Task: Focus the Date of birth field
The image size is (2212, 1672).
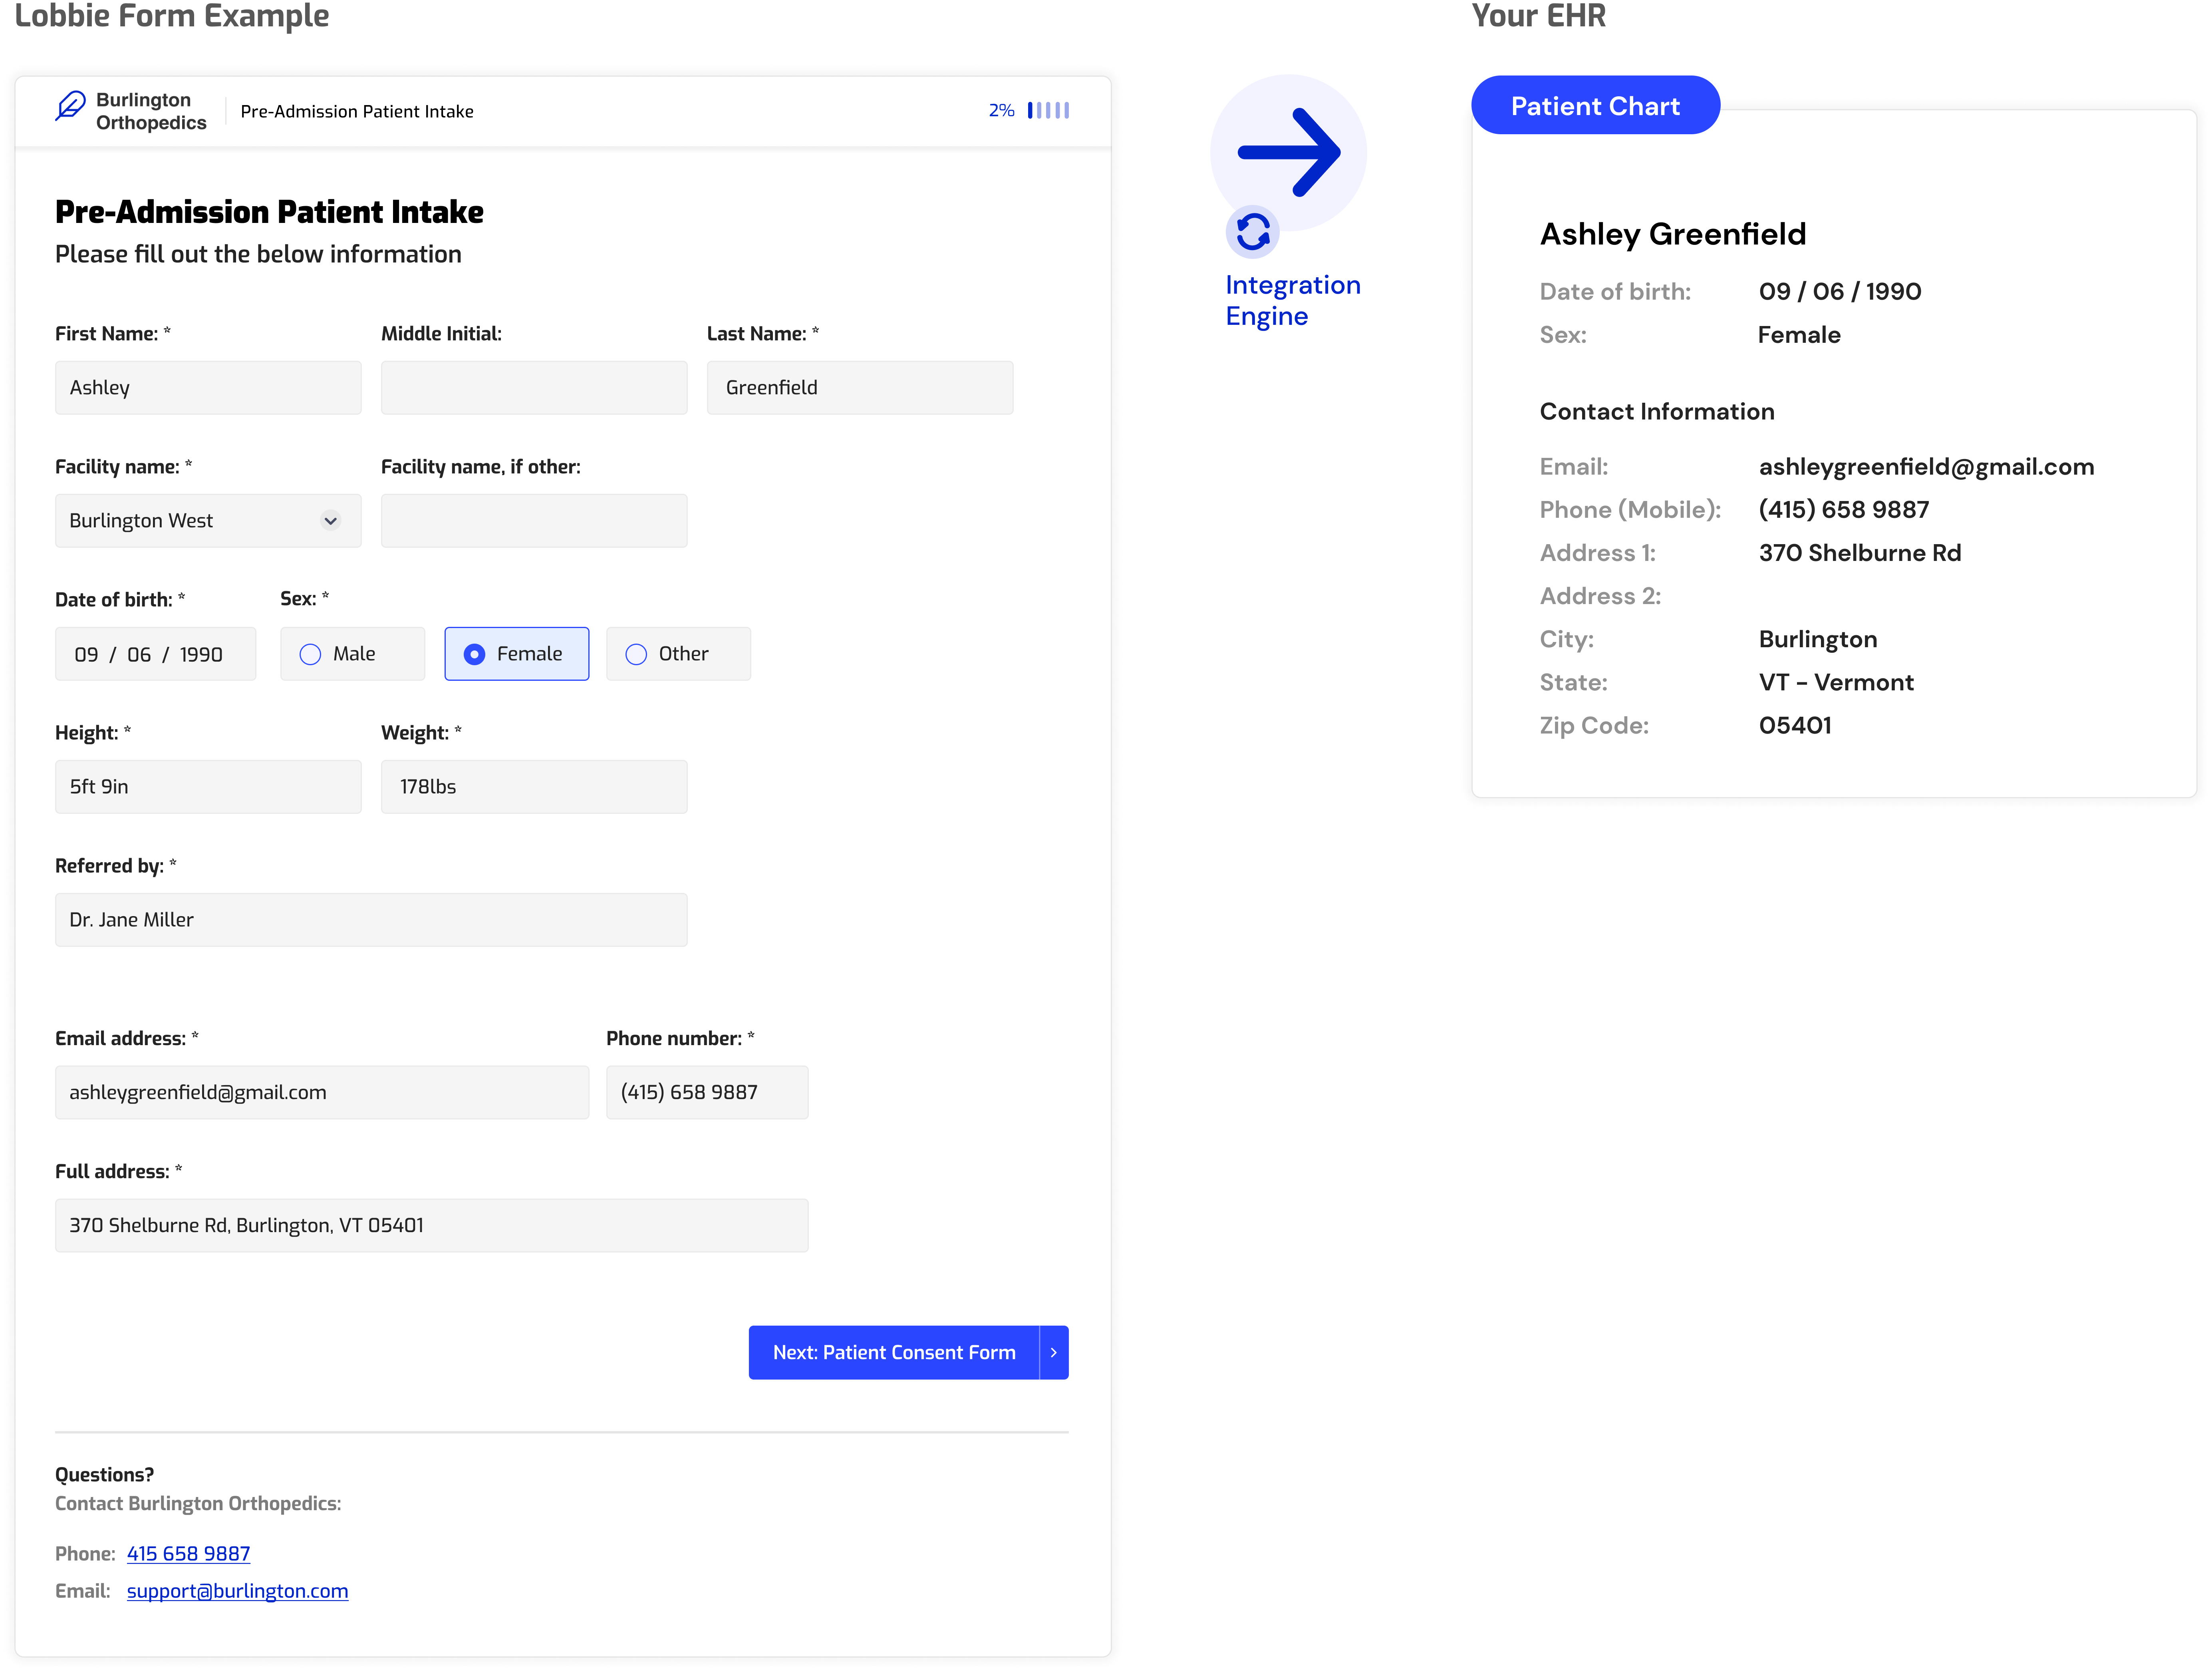Action: coord(155,654)
